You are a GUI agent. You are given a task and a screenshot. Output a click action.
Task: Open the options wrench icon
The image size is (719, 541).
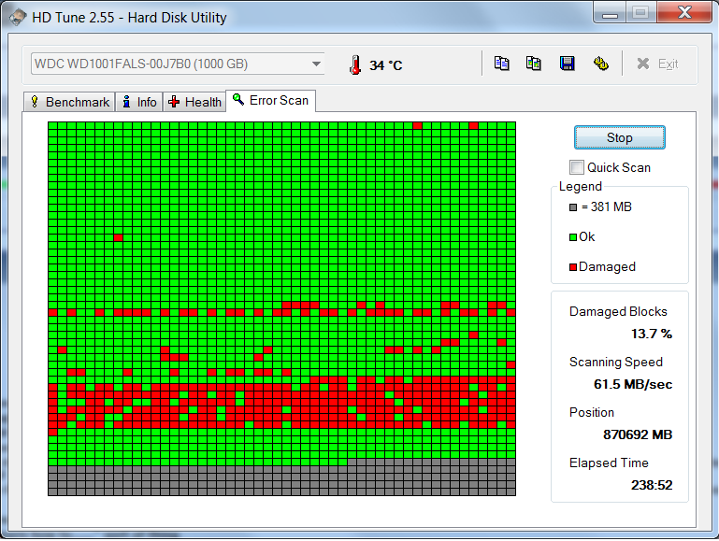point(600,64)
